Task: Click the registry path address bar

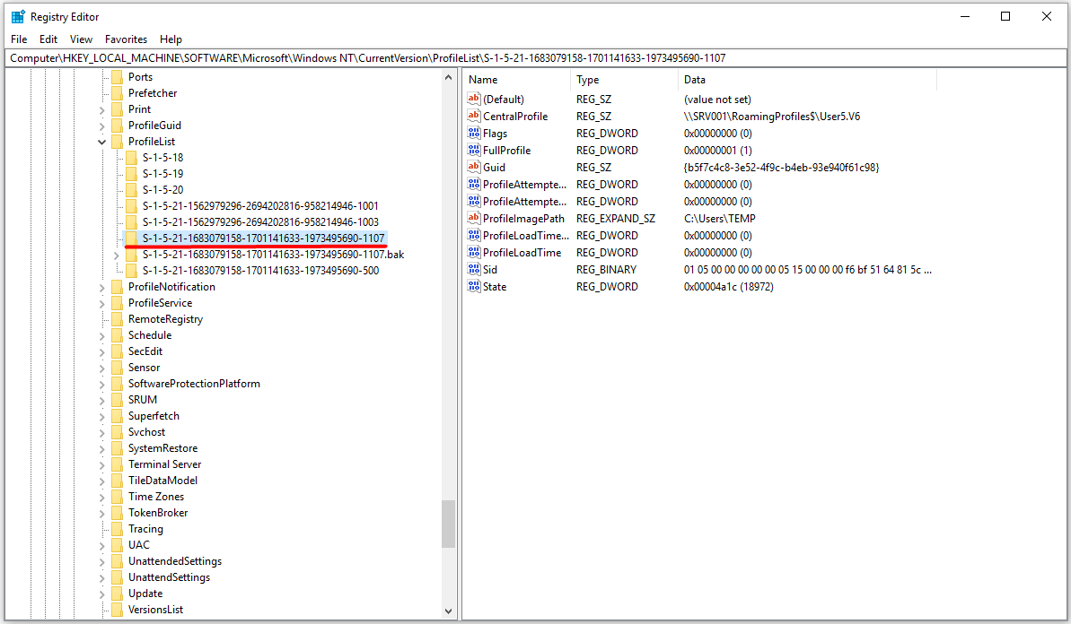Action: pyautogui.click(x=535, y=58)
